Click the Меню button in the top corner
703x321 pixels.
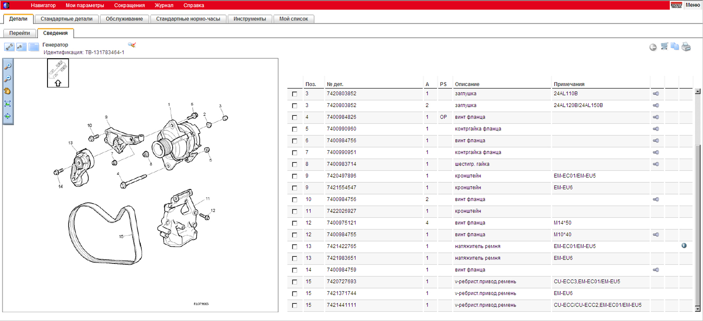(x=693, y=5)
